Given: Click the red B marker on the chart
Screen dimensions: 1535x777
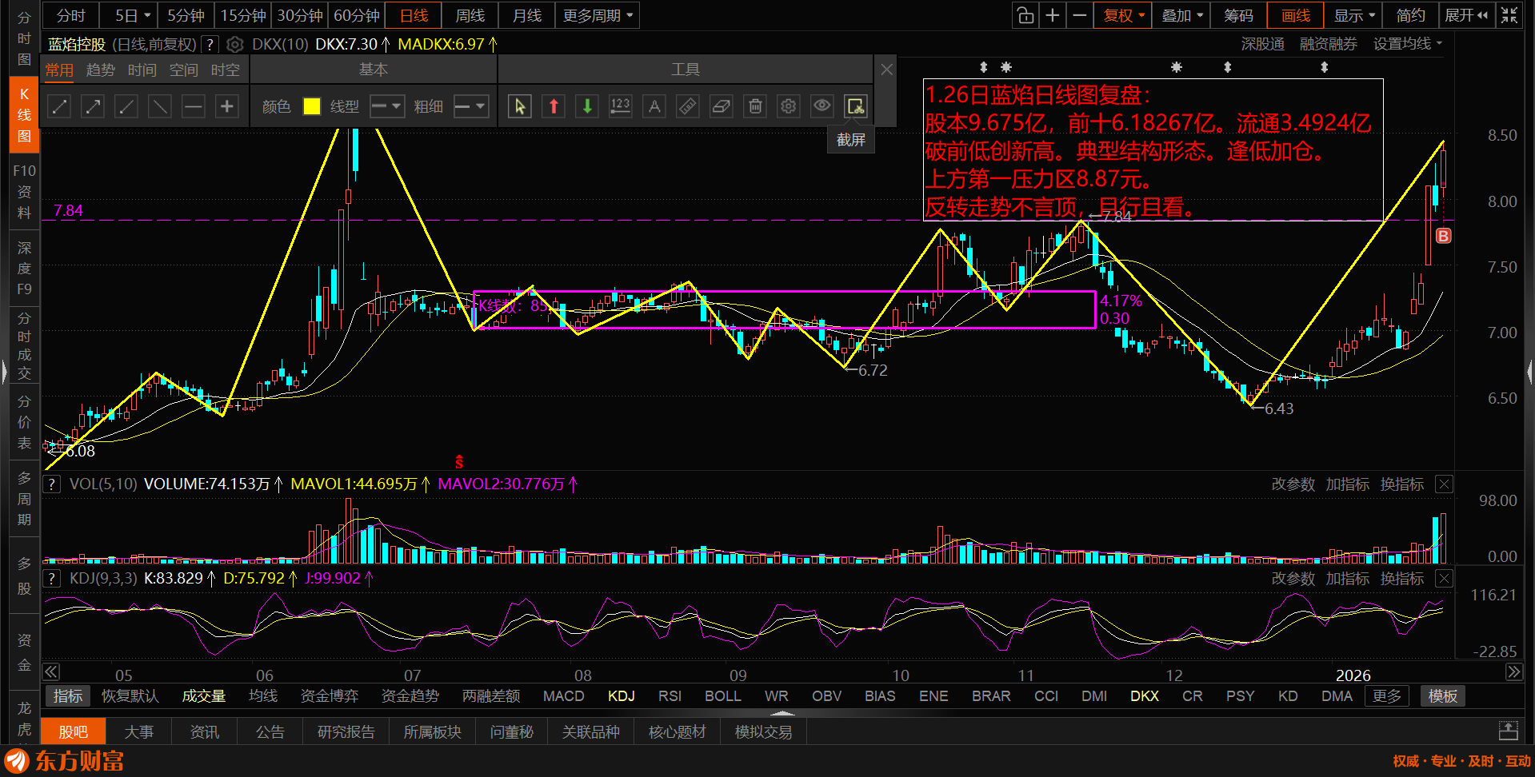Looking at the screenshot, I should (x=1443, y=236).
